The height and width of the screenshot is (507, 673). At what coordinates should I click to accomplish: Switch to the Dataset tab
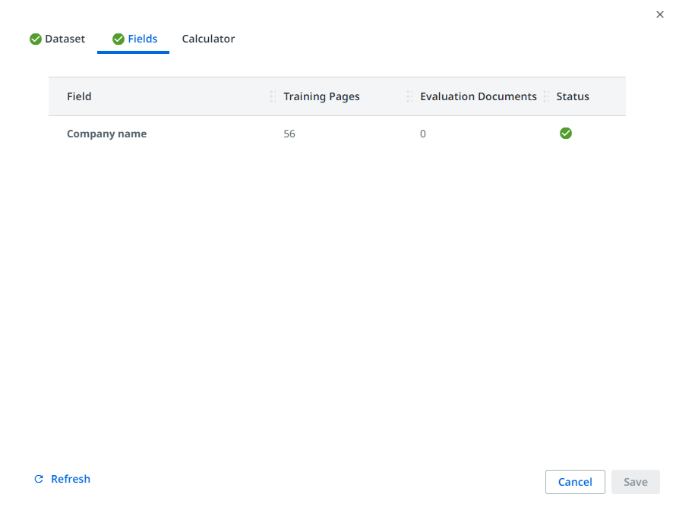(x=65, y=39)
